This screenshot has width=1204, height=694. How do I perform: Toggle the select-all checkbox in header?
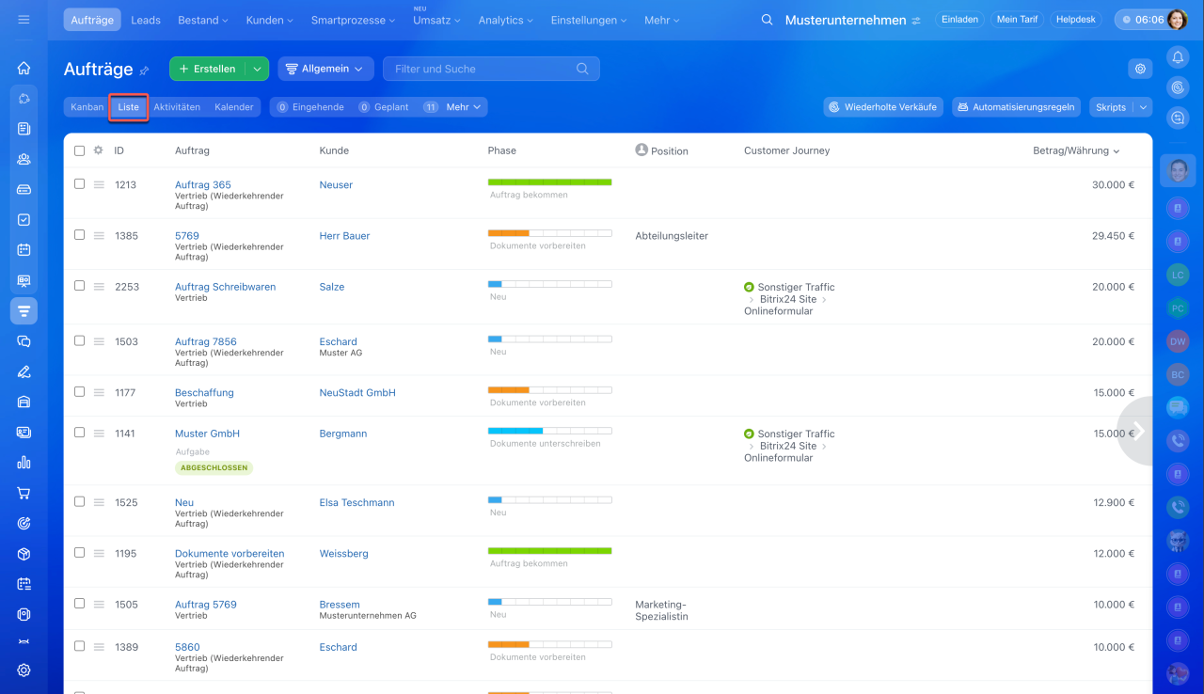coord(80,150)
